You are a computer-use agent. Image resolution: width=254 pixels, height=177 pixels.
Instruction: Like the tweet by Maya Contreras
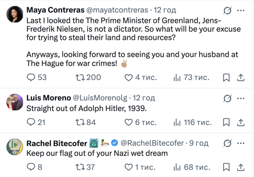(128, 78)
